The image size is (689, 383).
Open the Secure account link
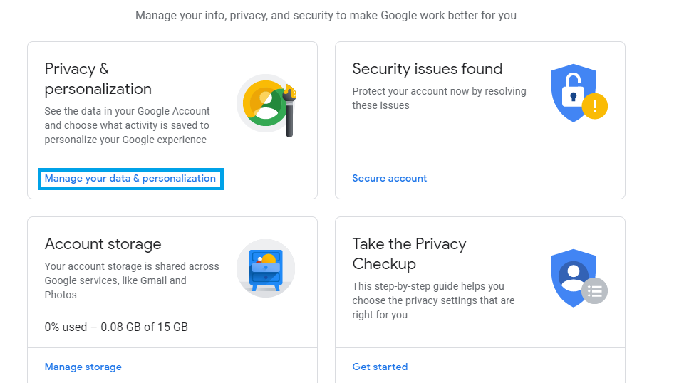390,179
